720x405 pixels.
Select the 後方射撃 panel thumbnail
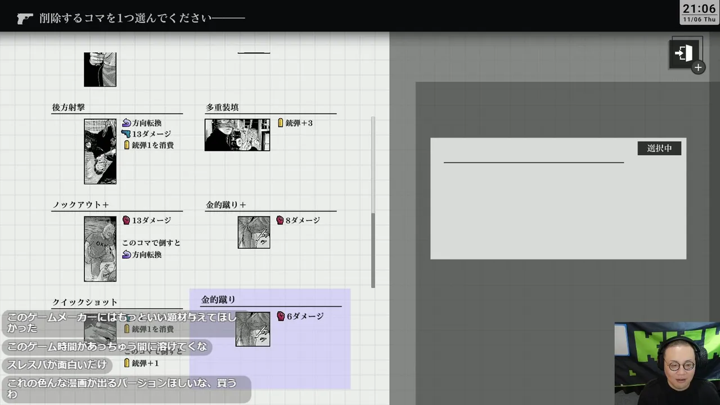coord(100,151)
